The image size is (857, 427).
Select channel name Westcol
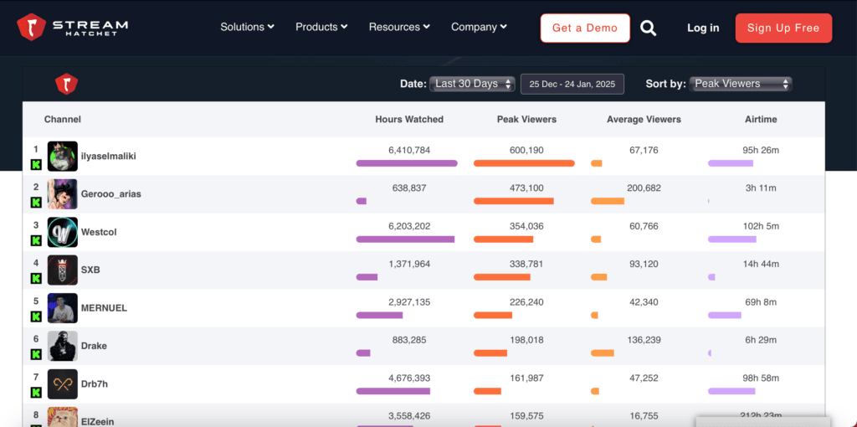[99, 232]
